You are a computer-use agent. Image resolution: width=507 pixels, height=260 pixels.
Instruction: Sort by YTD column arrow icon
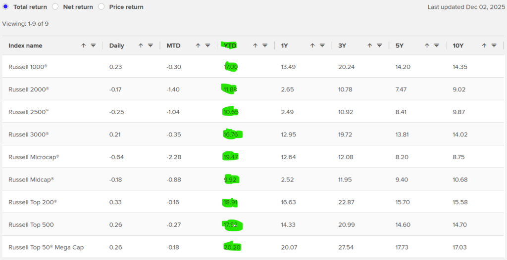coord(255,45)
